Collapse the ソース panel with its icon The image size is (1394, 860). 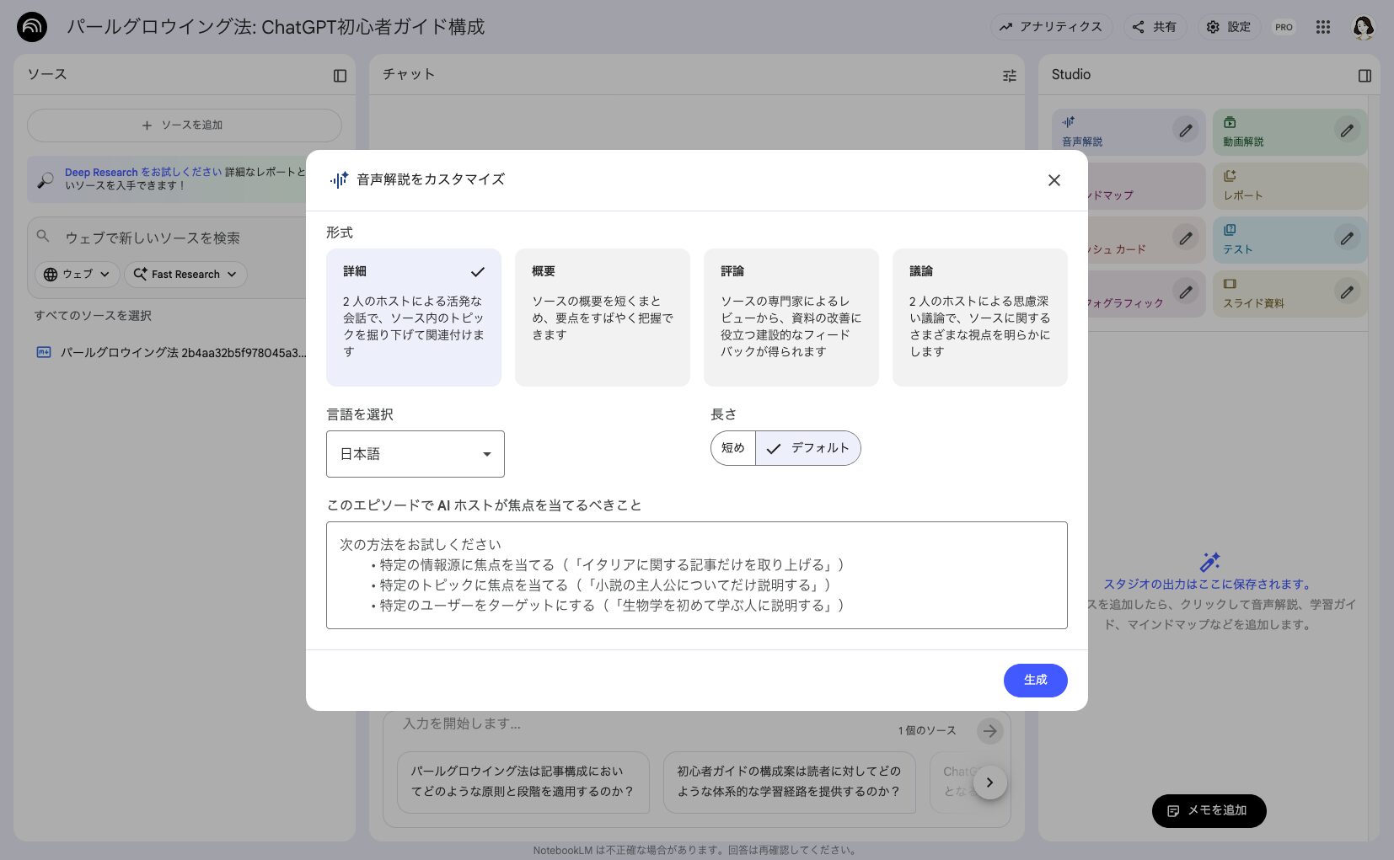pos(340,75)
